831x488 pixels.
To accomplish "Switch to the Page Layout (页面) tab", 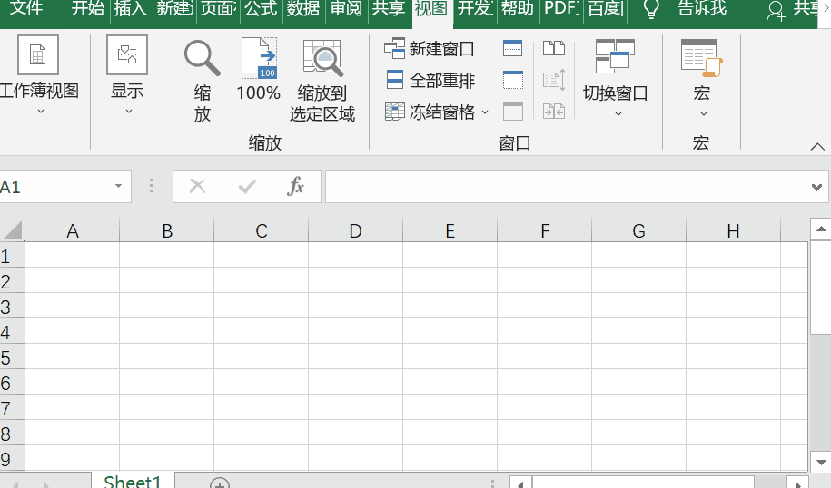I will 218,8.
